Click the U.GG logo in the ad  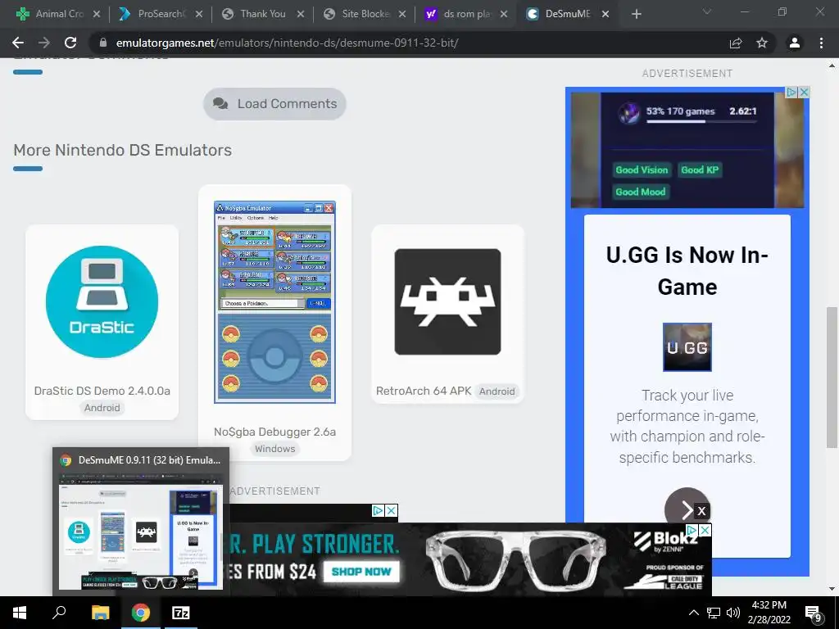pos(687,347)
